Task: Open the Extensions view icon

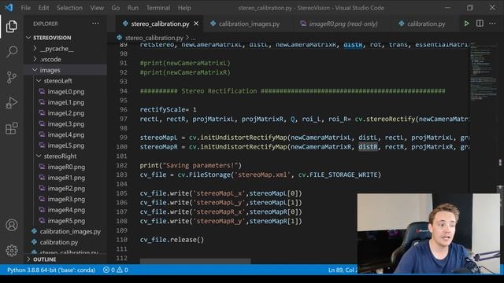Action: 12,128
